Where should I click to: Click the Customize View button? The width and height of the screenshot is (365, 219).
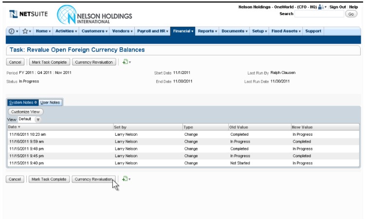pyautogui.click(x=26, y=112)
